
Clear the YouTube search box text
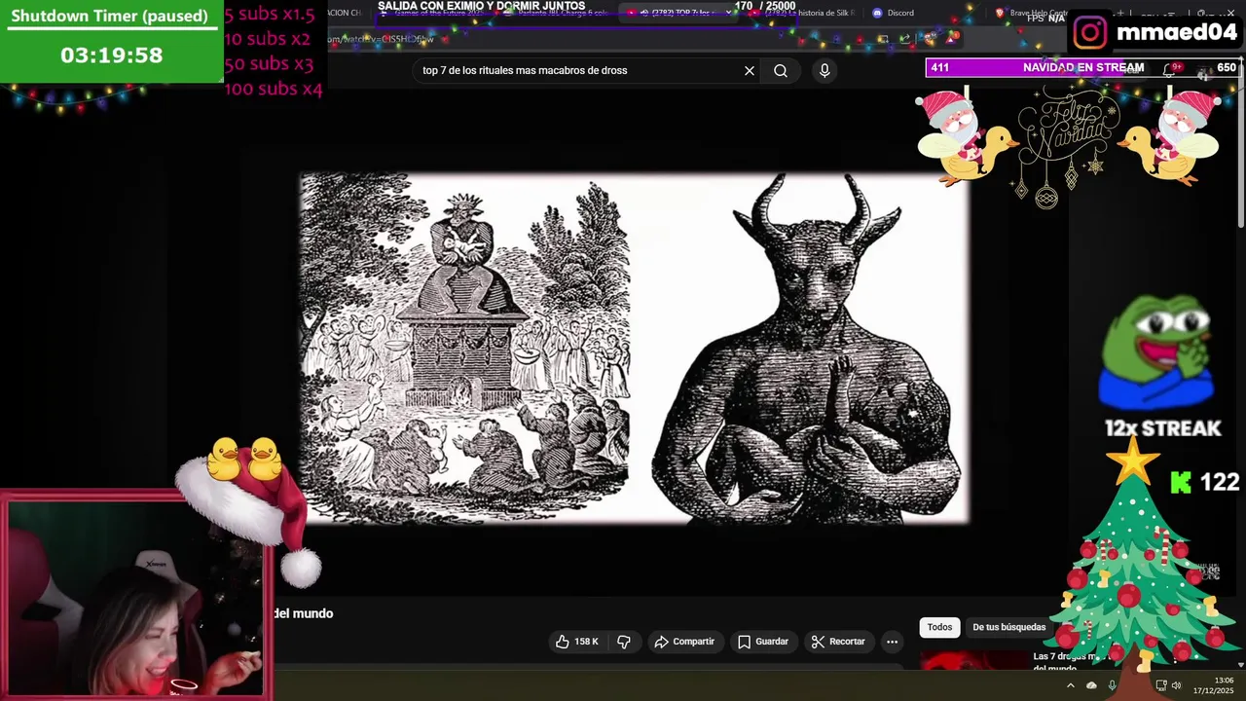pyautogui.click(x=750, y=70)
